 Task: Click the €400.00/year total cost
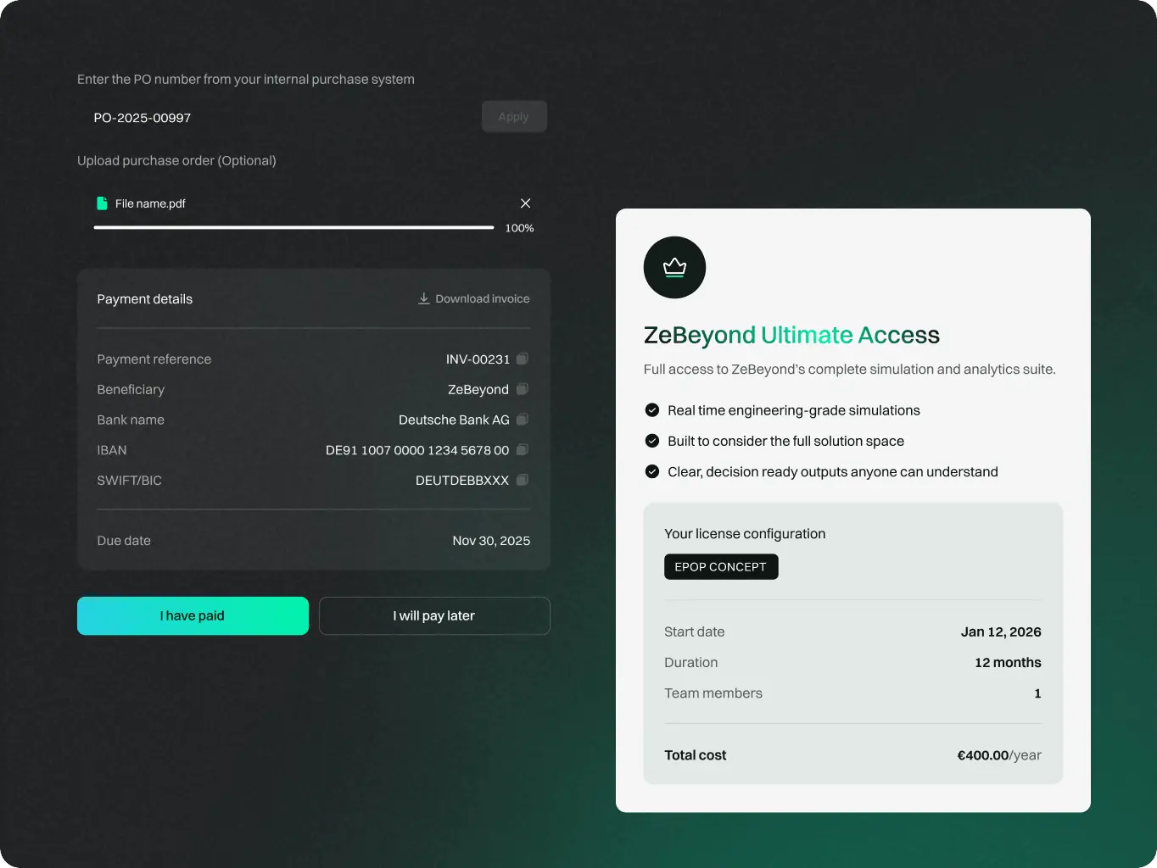coord(999,755)
